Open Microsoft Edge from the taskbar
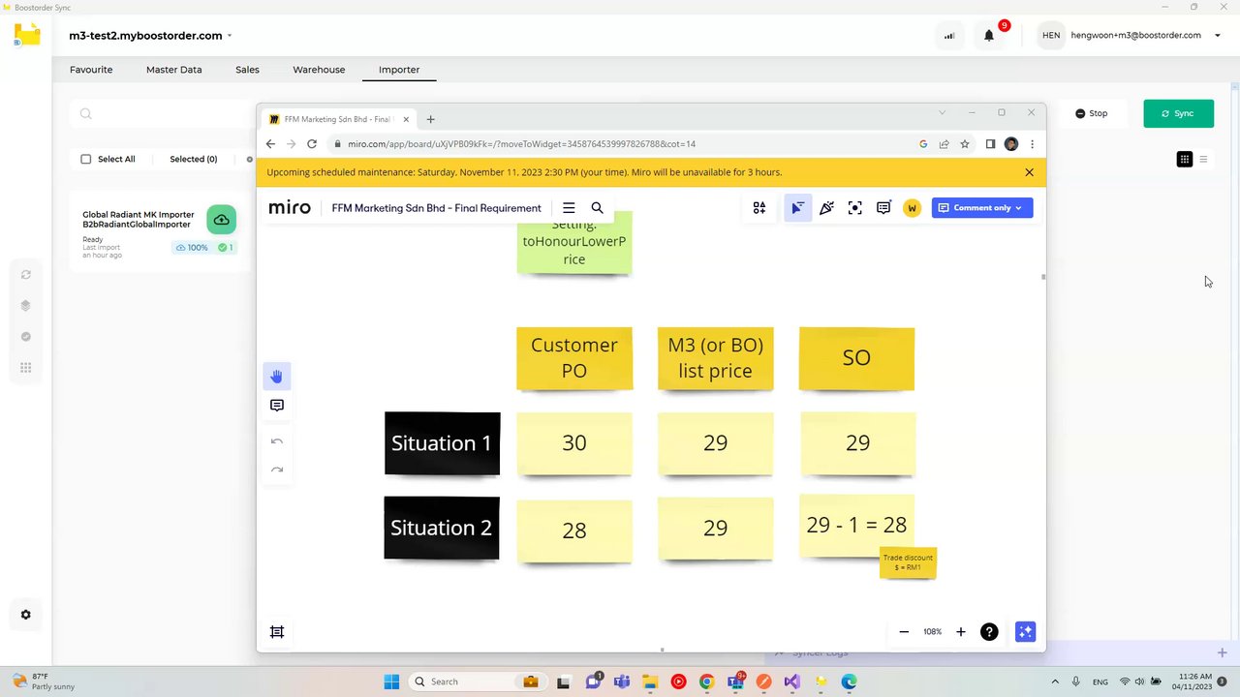1240x697 pixels. click(849, 682)
